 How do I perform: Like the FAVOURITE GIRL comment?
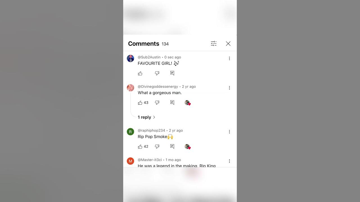pos(140,73)
